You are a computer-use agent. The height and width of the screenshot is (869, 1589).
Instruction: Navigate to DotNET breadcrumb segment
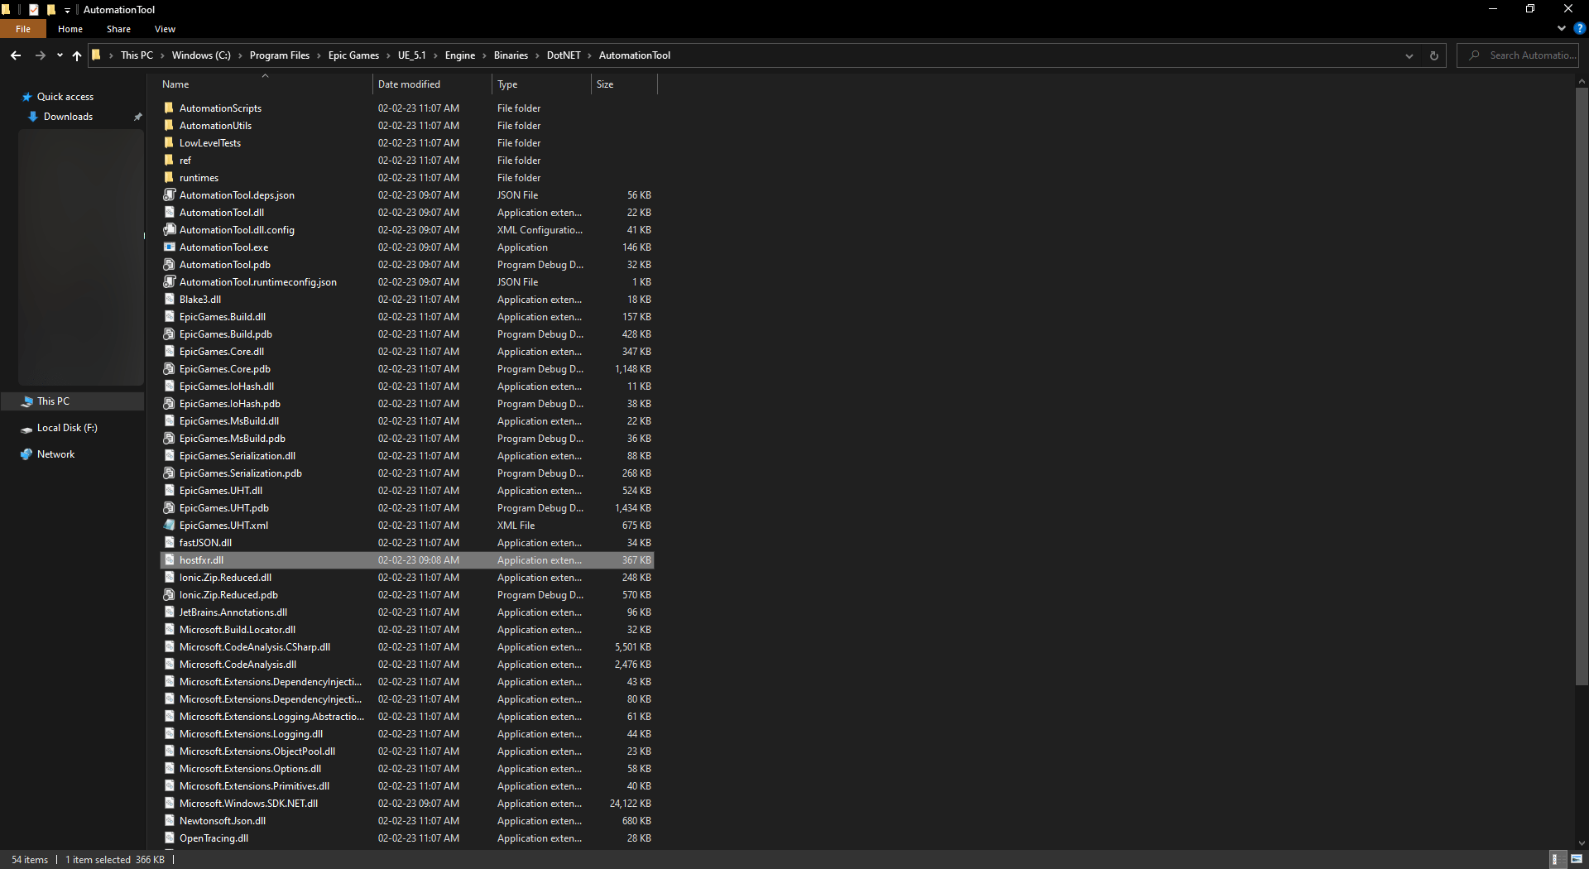pyautogui.click(x=564, y=55)
